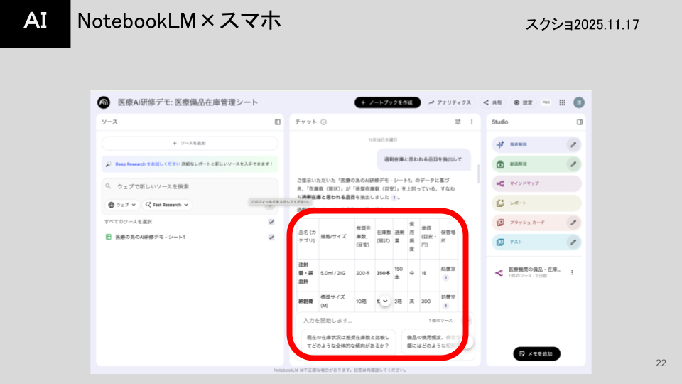Click the scroll-down chevron in chat
Viewport: 682px width, 384px height.
click(385, 301)
